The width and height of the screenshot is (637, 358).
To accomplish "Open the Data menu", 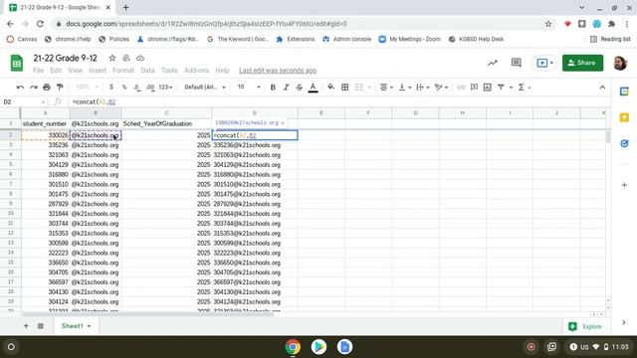I will point(147,71).
